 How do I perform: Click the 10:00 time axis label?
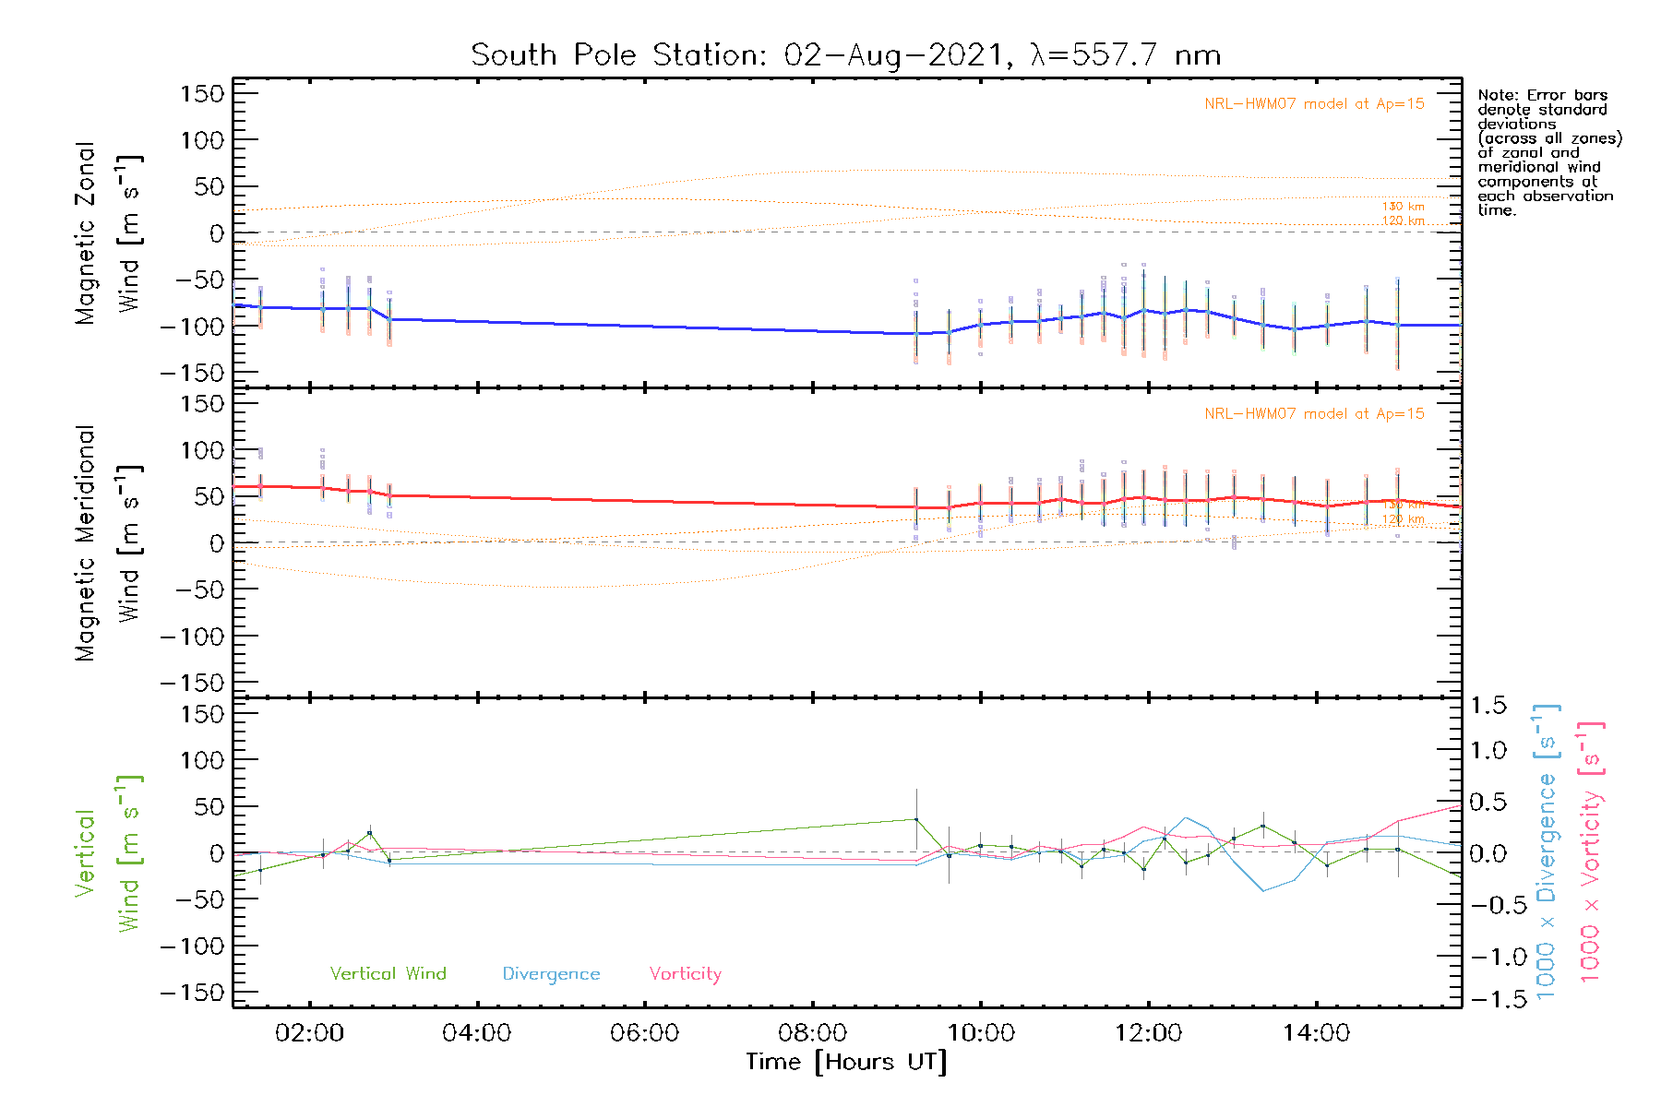point(980,1033)
